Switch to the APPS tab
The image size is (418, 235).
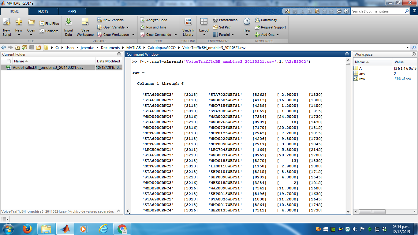(x=72, y=11)
